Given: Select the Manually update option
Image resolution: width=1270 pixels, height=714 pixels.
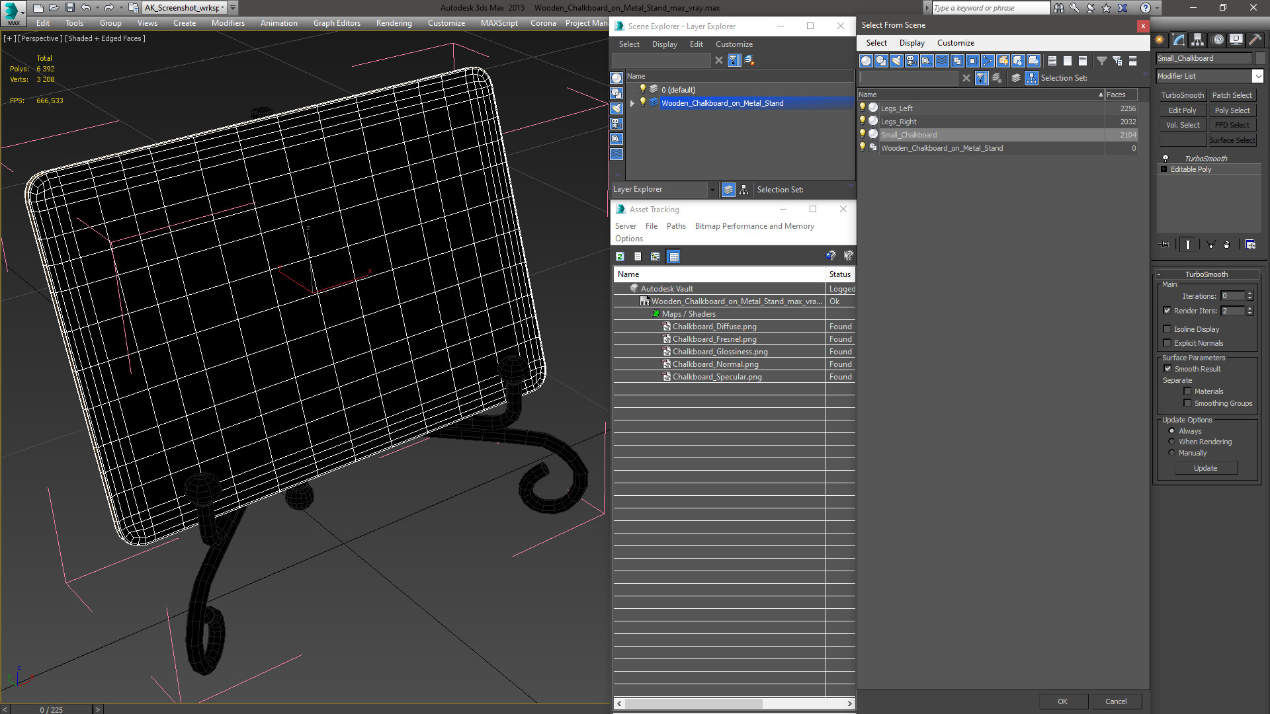Looking at the screenshot, I should [1171, 453].
